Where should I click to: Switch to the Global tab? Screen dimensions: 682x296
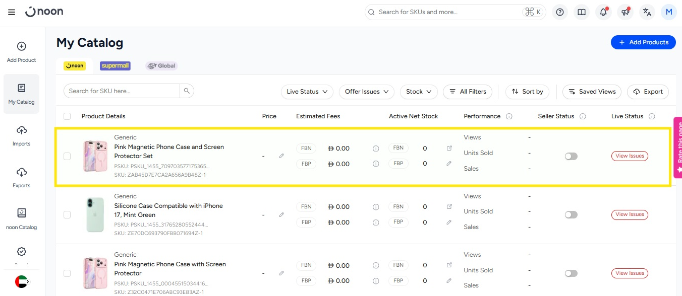[161, 66]
